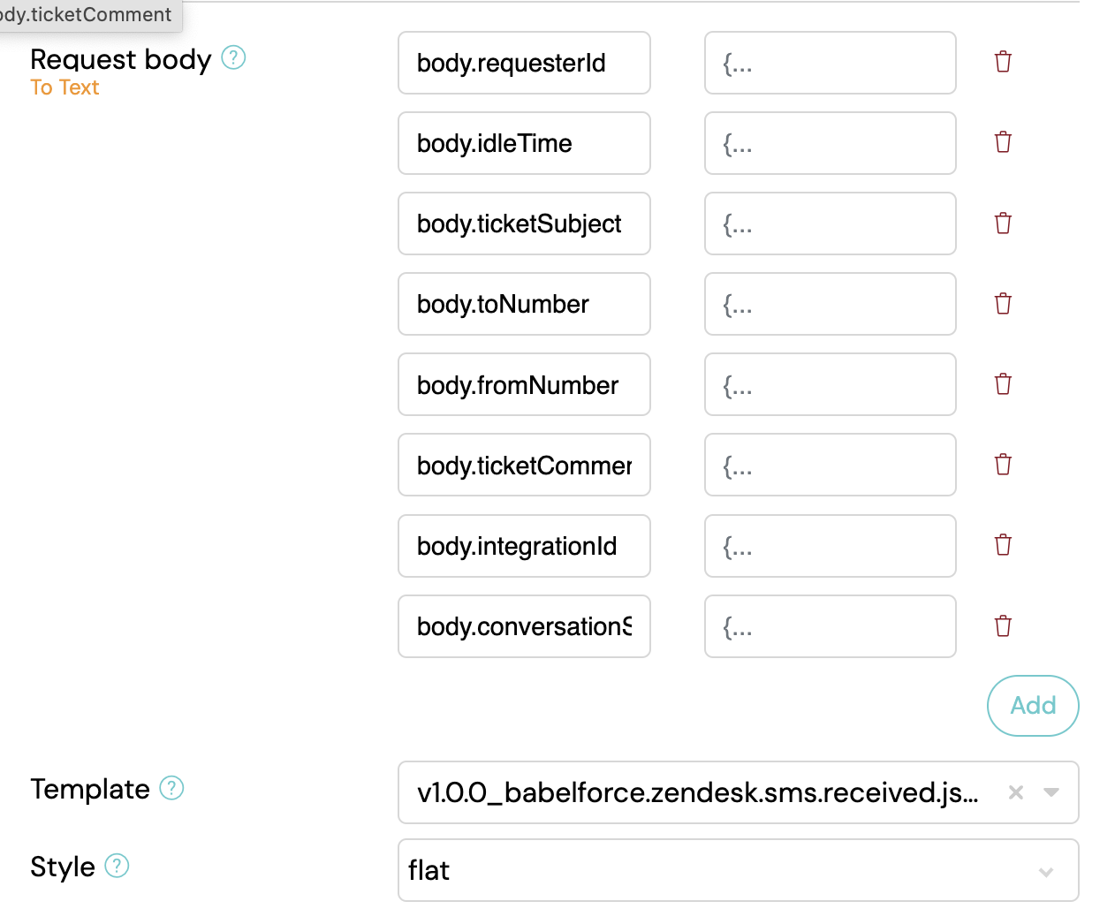1115x924 pixels.
Task: Edit value field for body.ticketSubject
Action: 831,223
